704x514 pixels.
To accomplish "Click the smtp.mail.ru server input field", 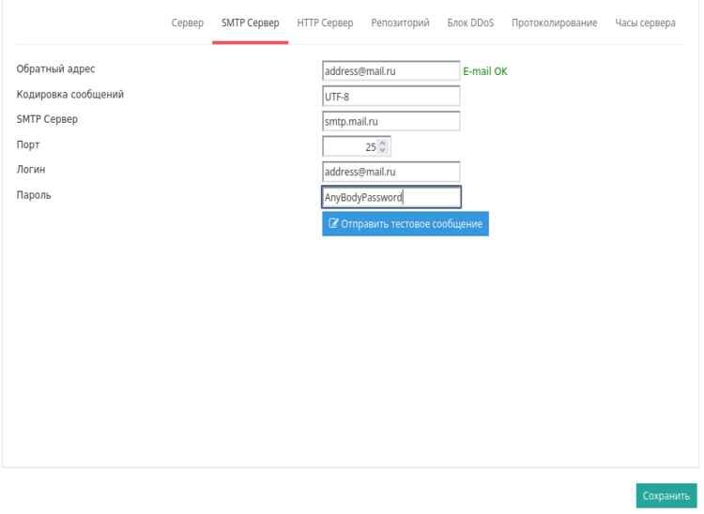I will click(x=390, y=121).
